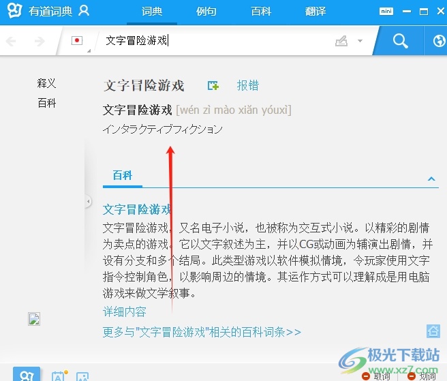Click the user account profile icon
Image resolution: width=447 pixels, height=381 pixels.
coord(84,11)
